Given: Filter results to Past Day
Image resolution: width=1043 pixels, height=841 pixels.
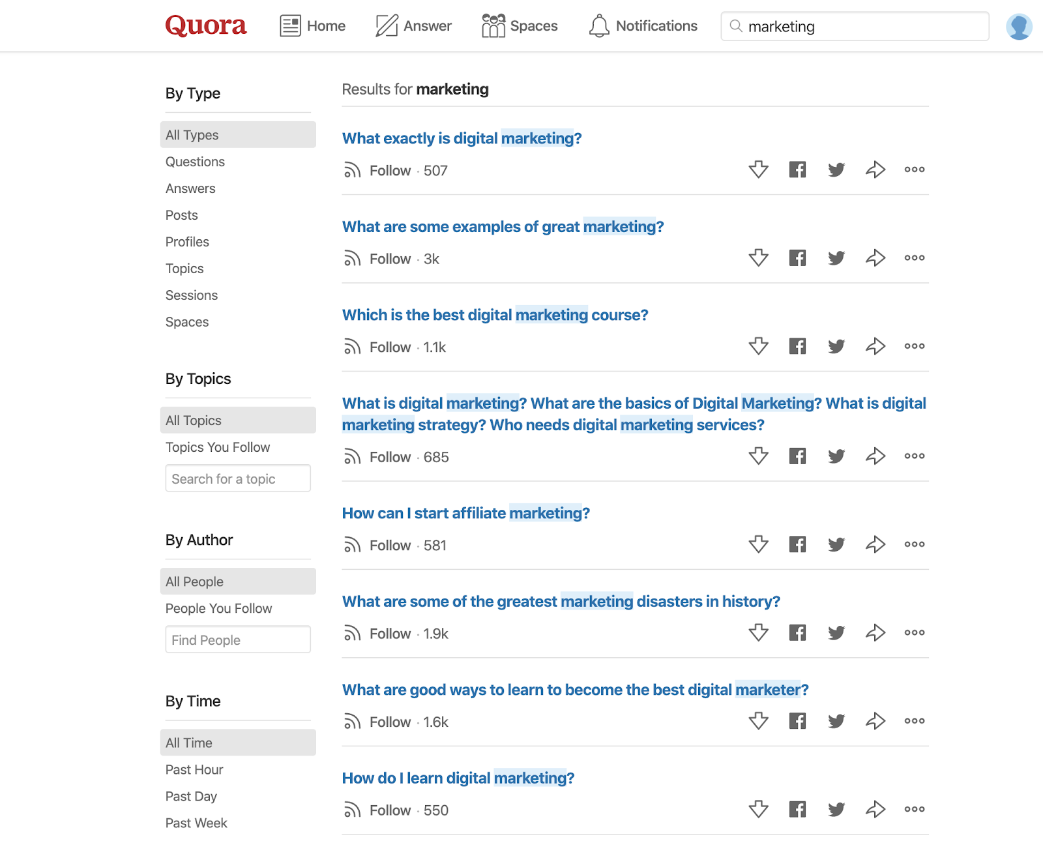Looking at the screenshot, I should 191,796.
